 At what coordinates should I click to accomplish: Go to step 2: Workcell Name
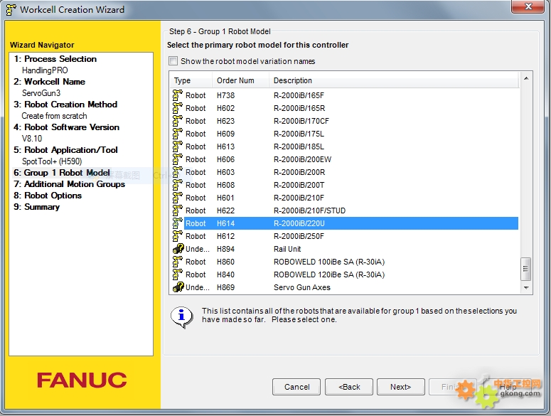(49, 82)
